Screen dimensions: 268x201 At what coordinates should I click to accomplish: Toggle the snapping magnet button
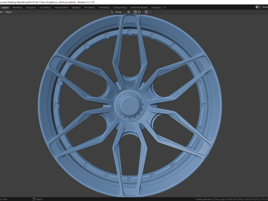(135, 12)
